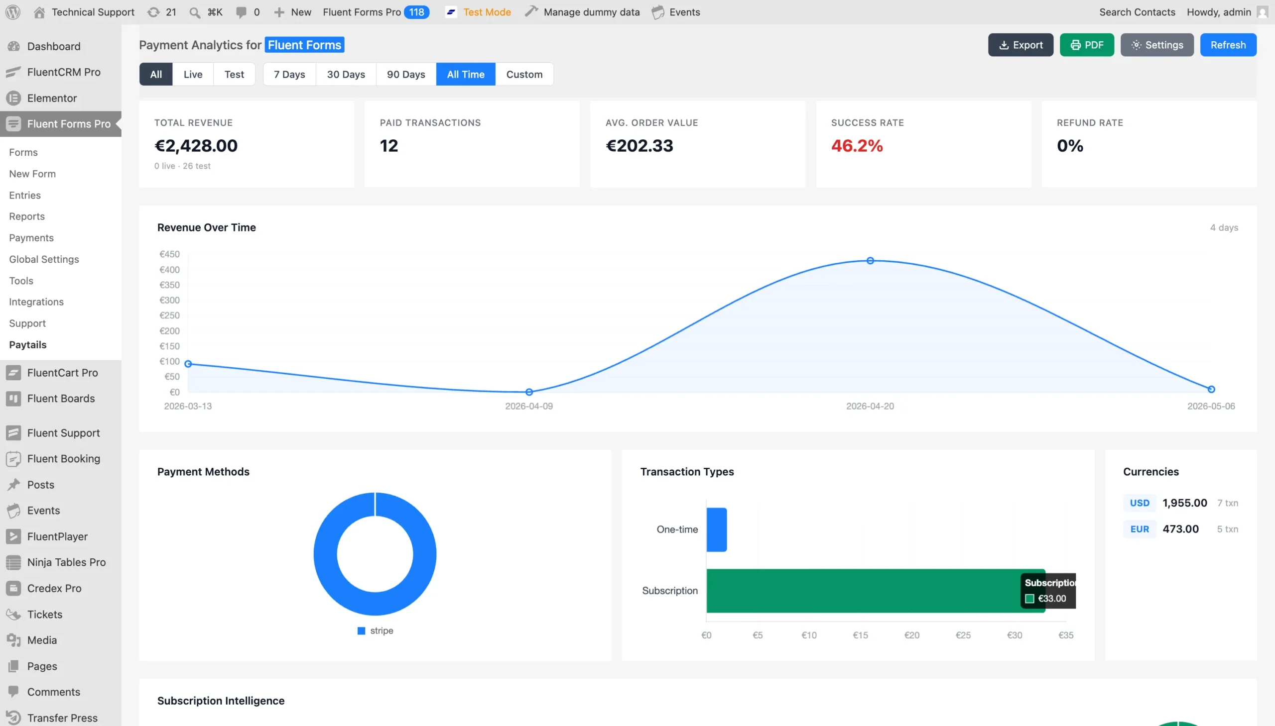Image resolution: width=1275 pixels, height=726 pixels.
Task: Click the Ninja Tables Pro sidebar icon
Action: coord(13,562)
